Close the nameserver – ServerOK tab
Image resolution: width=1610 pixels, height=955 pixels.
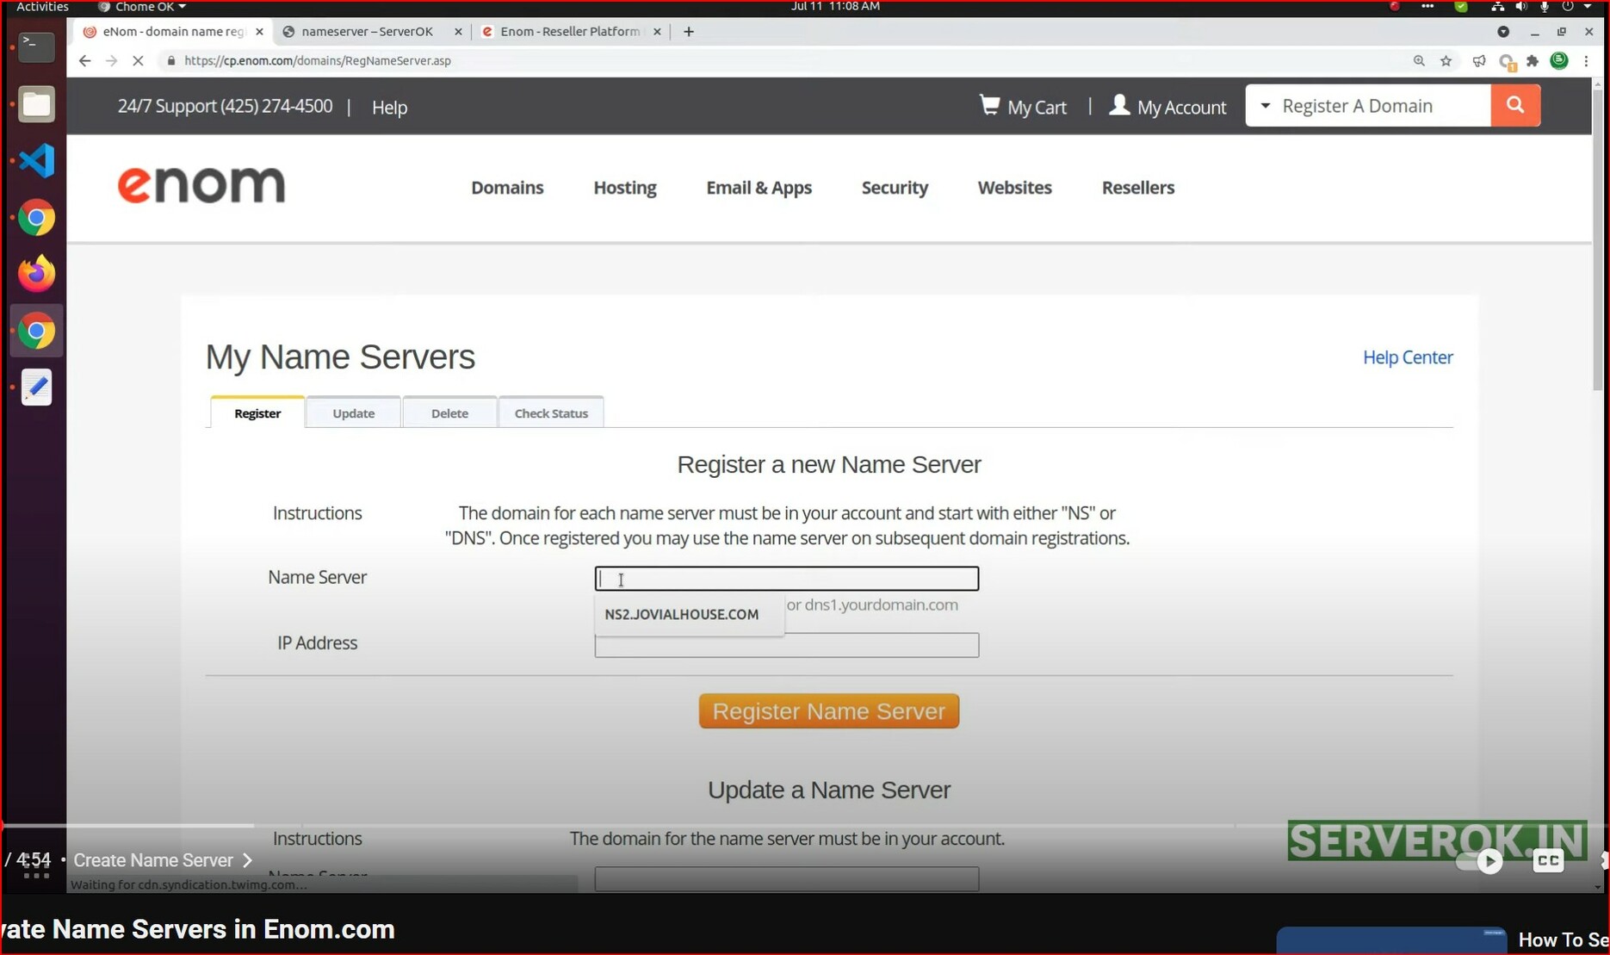tap(458, 31)
